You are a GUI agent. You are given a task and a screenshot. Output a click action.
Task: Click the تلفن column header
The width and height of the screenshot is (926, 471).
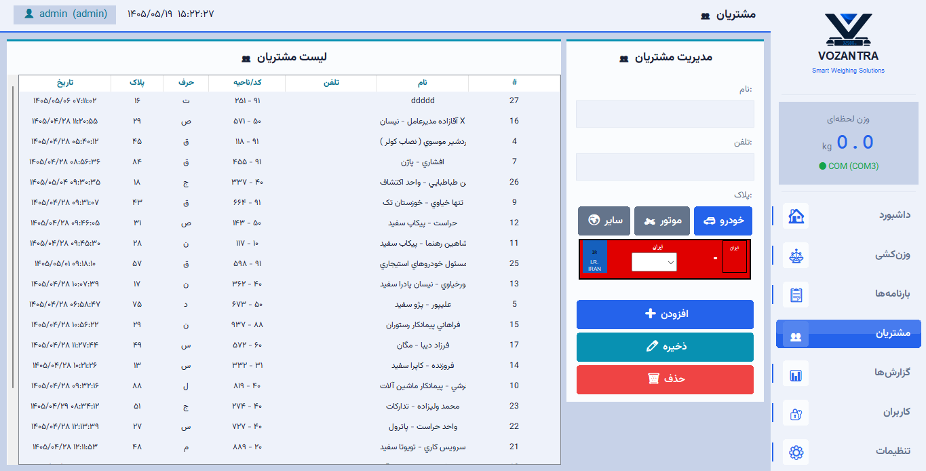click(x=331, y=83)
